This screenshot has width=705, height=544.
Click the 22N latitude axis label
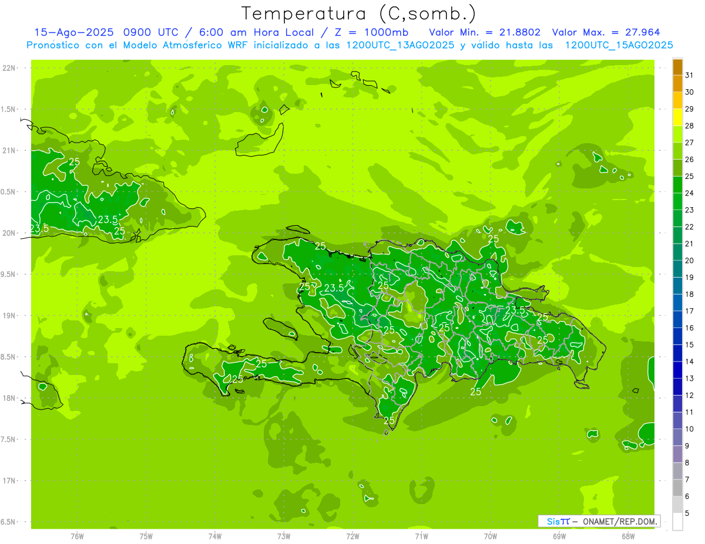point(8,68)
